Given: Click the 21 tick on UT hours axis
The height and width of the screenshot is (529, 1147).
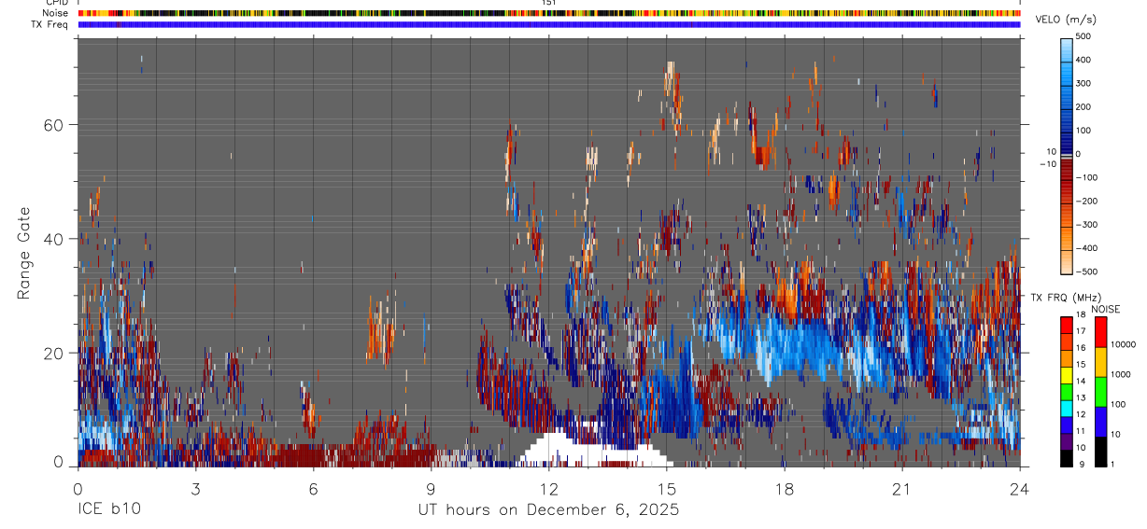Looking at the screenshot, I should (x=901, y=489).
